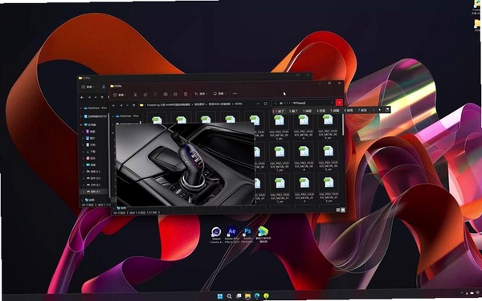
Task: Select OneDrive - Pers in back window sidebar
Action: coord(95,108)
